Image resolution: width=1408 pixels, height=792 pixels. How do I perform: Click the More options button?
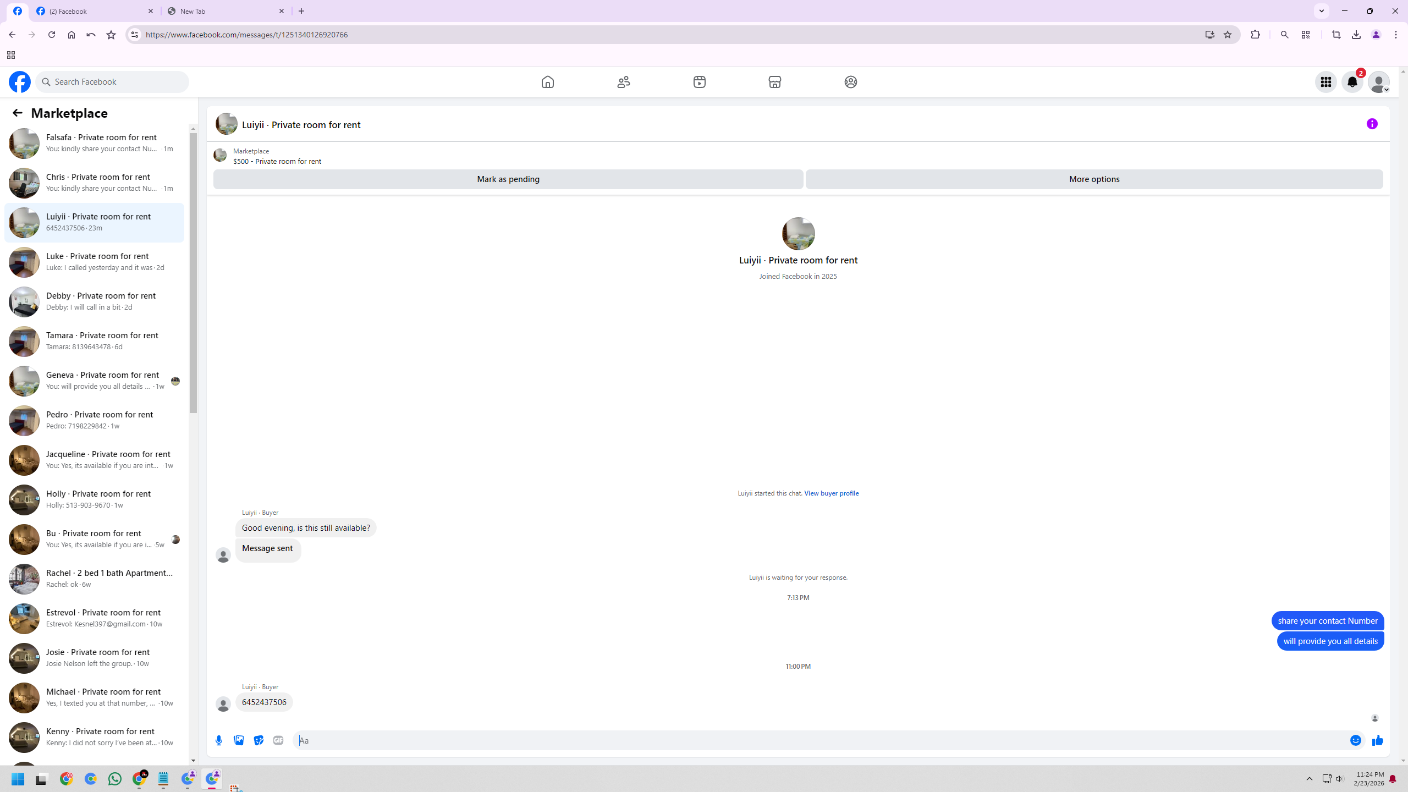pos(1094,179)
